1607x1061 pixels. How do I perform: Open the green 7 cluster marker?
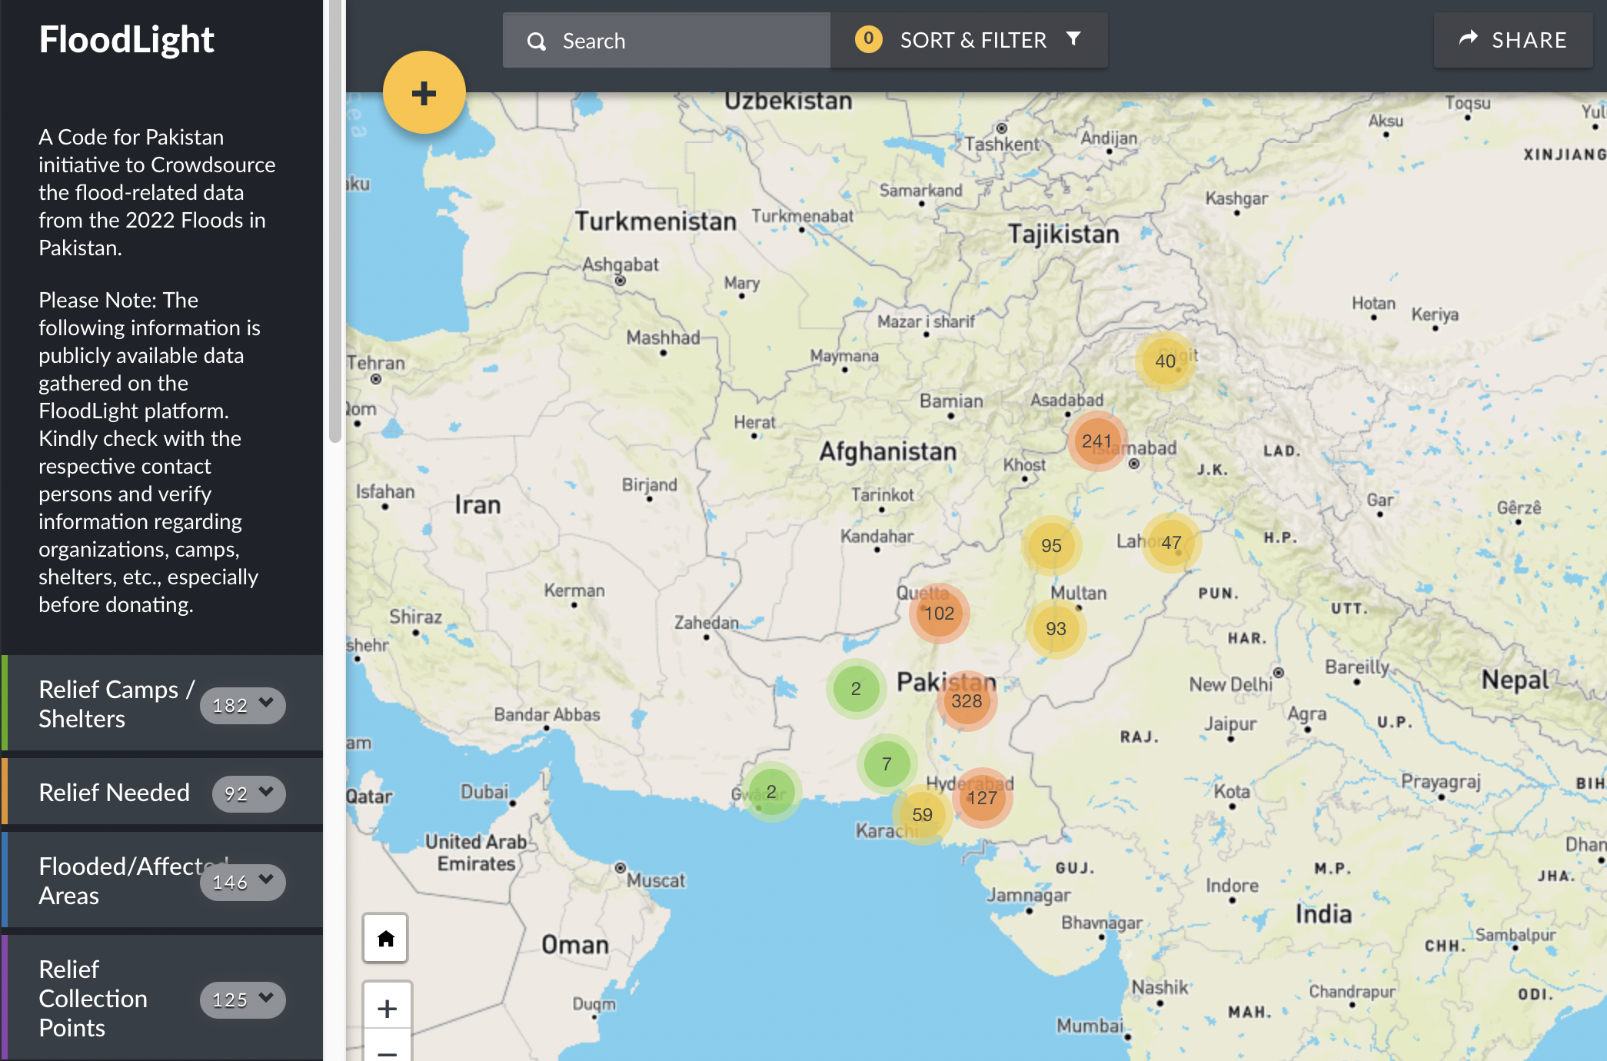pos(887,764)
